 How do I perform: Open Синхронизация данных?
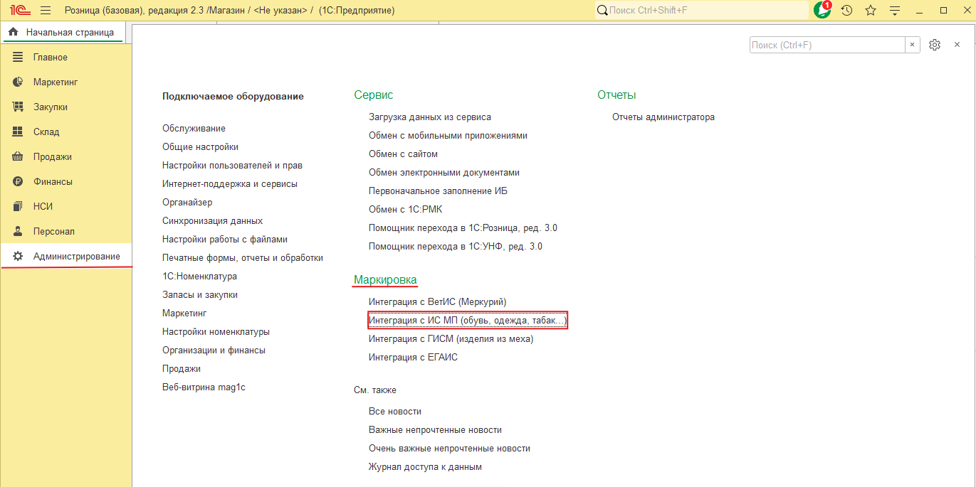(212, 221)
